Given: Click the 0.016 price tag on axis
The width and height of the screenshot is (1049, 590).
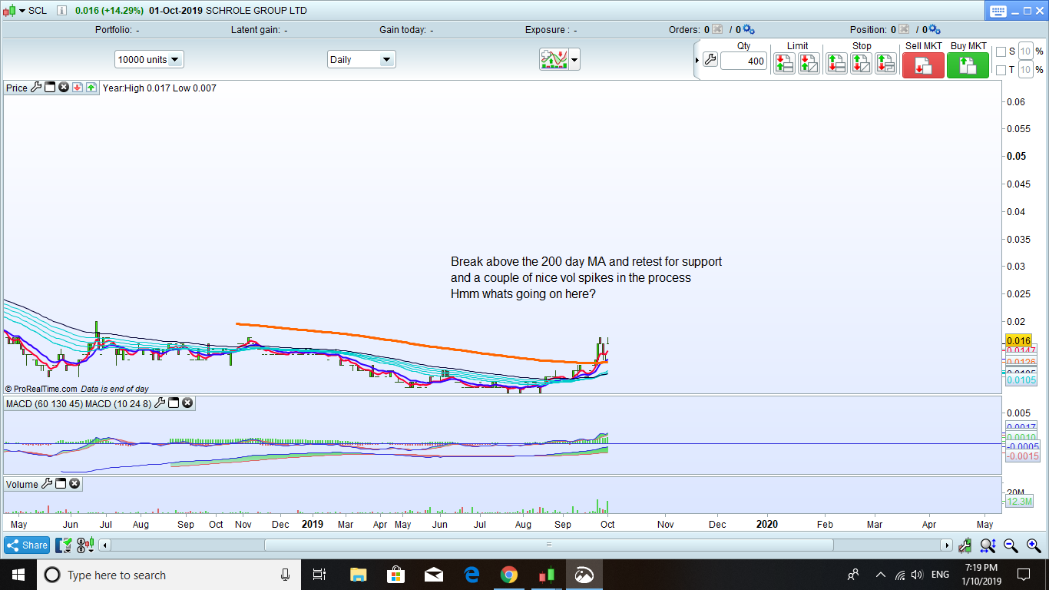Looking at the screenshot, I should 1018,340.
